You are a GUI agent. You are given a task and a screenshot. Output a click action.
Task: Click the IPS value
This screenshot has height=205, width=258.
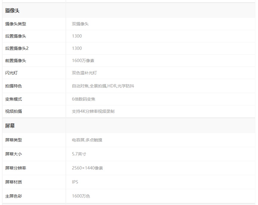pos(75,182)
